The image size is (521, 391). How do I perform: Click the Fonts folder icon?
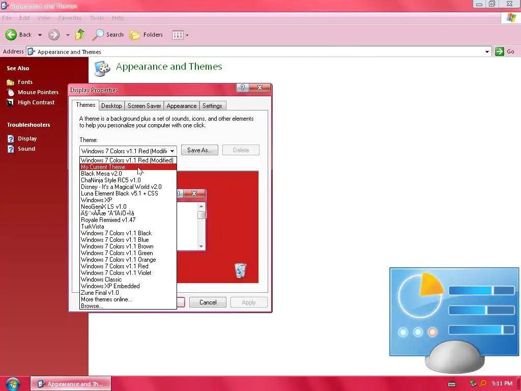coord(11,82)
